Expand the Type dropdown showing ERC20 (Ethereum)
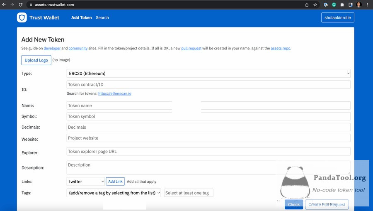Viewport: 373px width, 211px height. 208,74
